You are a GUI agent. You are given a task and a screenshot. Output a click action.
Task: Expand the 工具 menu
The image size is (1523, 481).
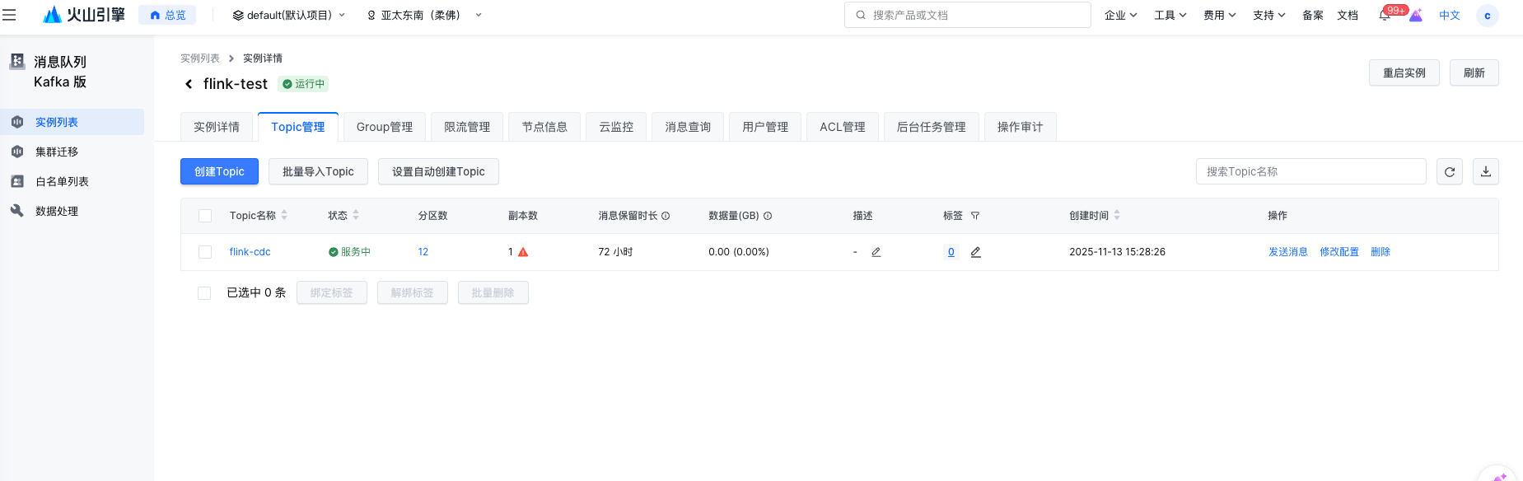[x=1170, y=15]
